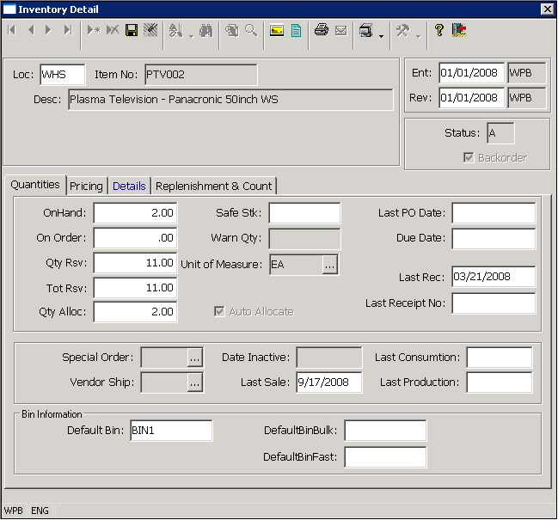
Task: Click the printer icon
Action: [322, 30]
